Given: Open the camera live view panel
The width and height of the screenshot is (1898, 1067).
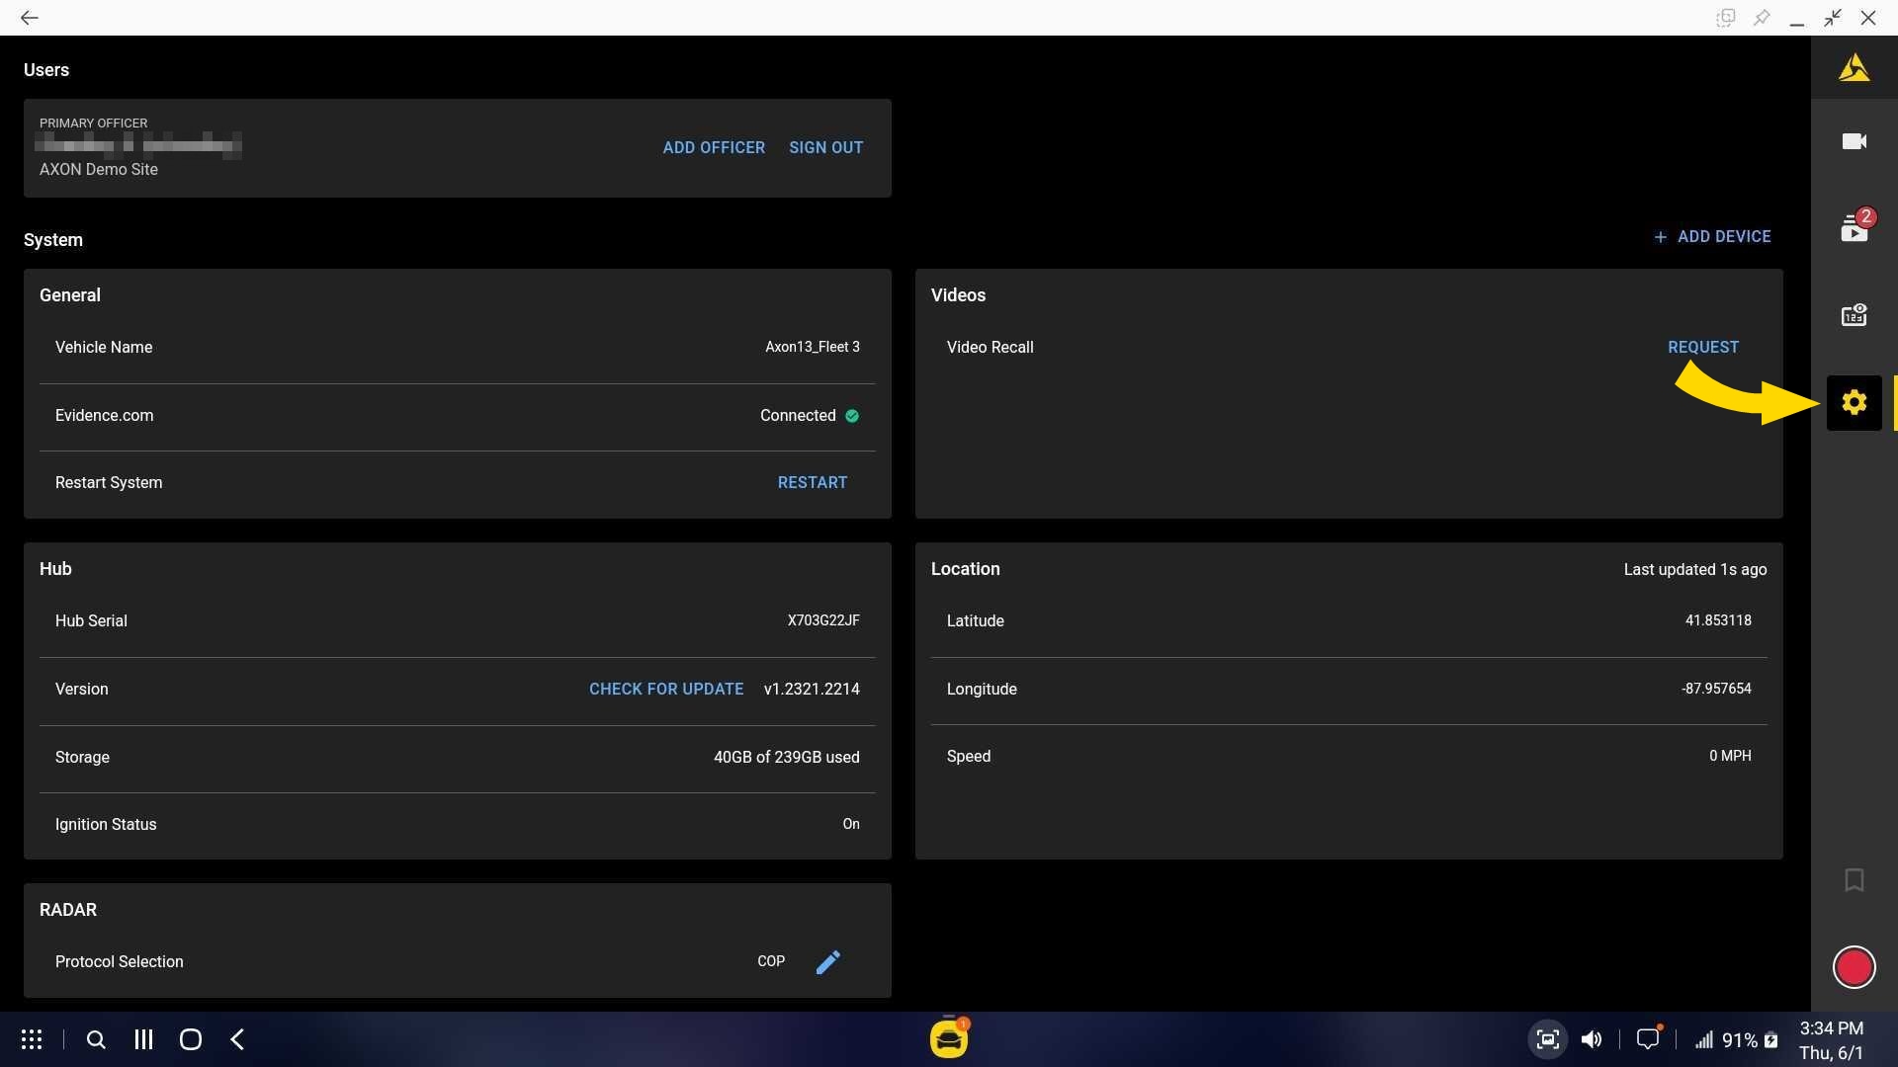Looking at the screenshot, I should click(x=1855, y=141).
